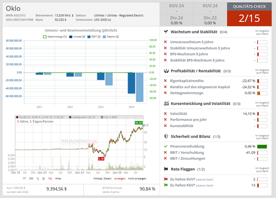Switch chart range to 1J
This screenshot has width=276, height=198.
pyautogui.click(x=38, y=178)
